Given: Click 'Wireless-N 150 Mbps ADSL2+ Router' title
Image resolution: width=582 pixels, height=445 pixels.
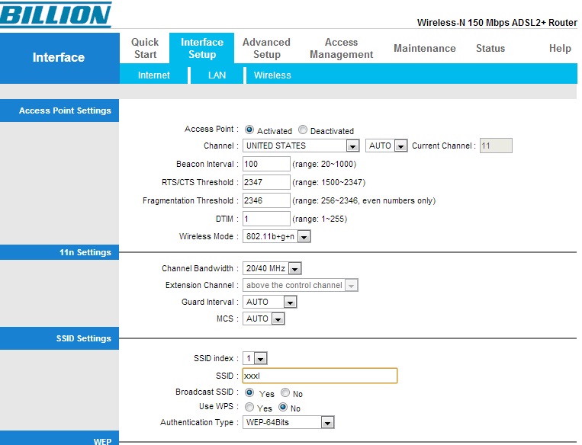Looking at the screenshot, I should [497, 23].
